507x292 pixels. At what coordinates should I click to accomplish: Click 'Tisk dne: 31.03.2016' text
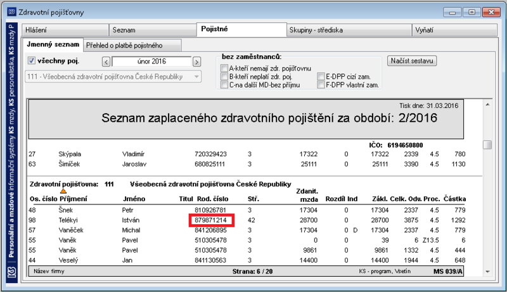click(x=429, y=106)
